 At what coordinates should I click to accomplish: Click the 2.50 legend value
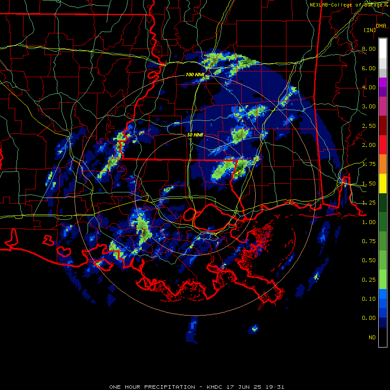click(369, 126)
